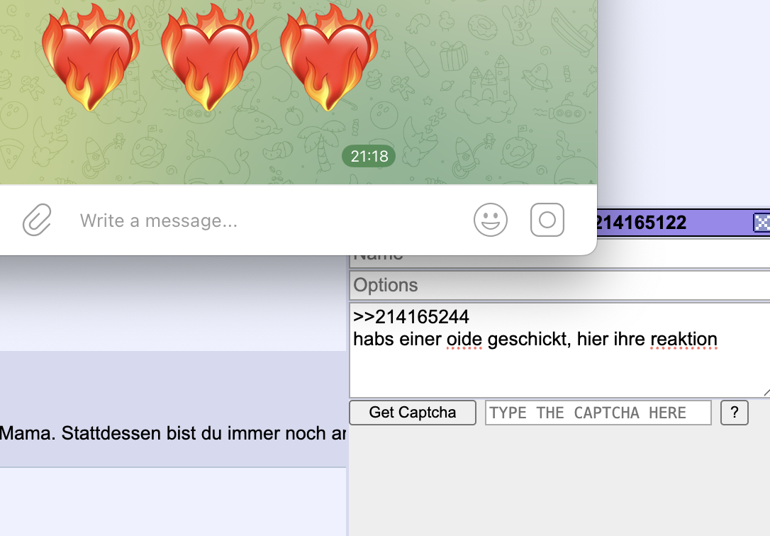The image size is (770, 536).
Task: Select the middle burning heart emoji
Action: point(209,57)
